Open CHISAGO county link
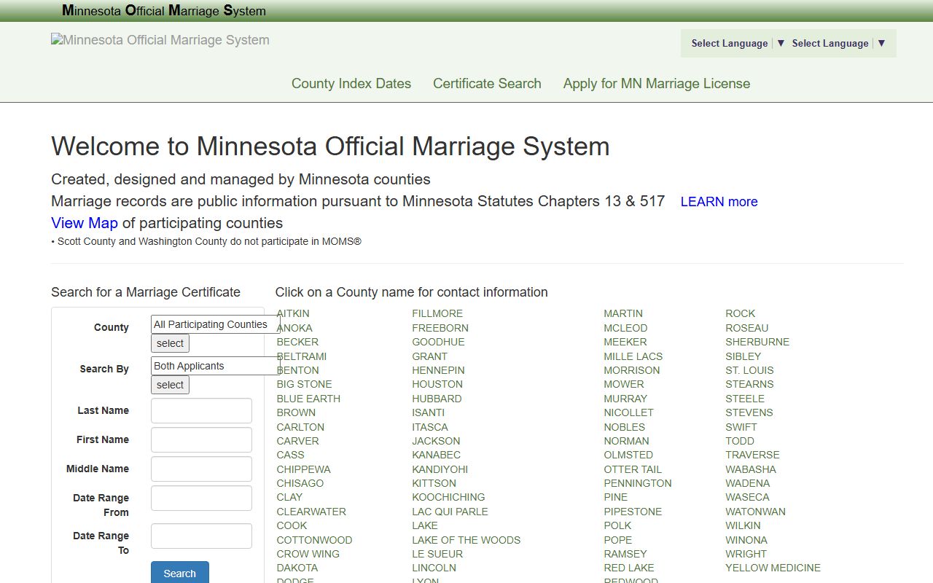 click(x=300, y=483)
